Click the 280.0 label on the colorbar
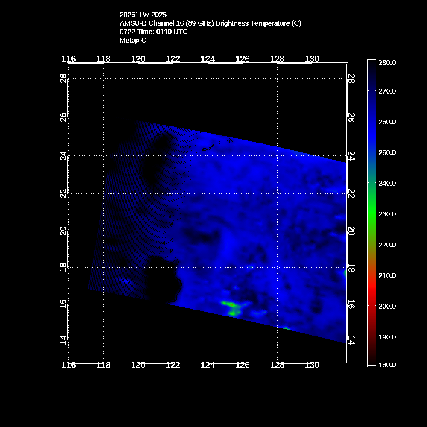The width and height of the screenshot is (427, 427). [387, 63]
